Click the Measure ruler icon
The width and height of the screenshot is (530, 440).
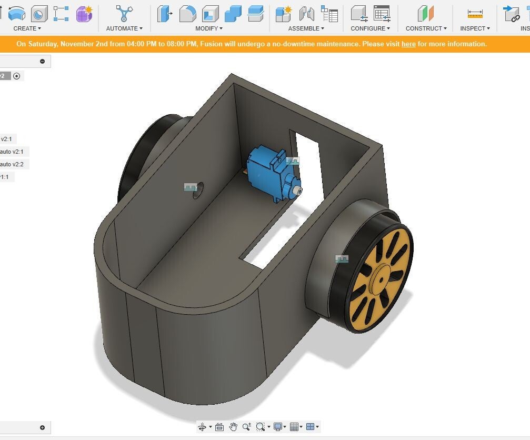(x=475, y=14)
